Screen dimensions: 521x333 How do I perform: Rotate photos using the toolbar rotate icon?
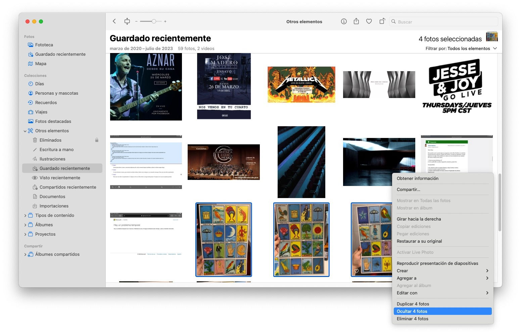coord(382,21)
